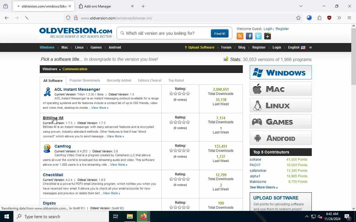Click the black plus share icon
Image resolution: width=356 pixels, height=222 pixels.
pyautogui.click(x=268, y=36)
